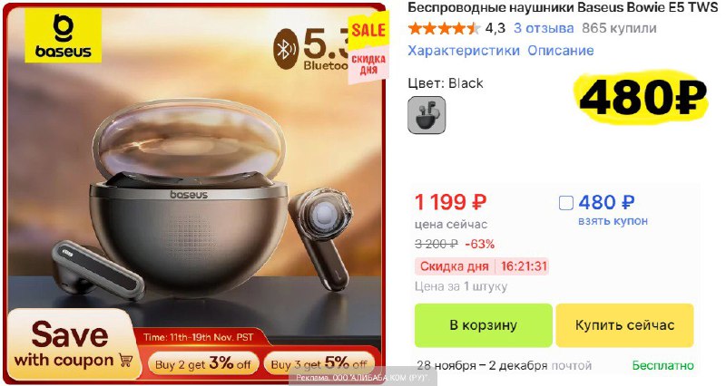Open the Характеристики tab link
726x386 pixels.
pos(464,51)
